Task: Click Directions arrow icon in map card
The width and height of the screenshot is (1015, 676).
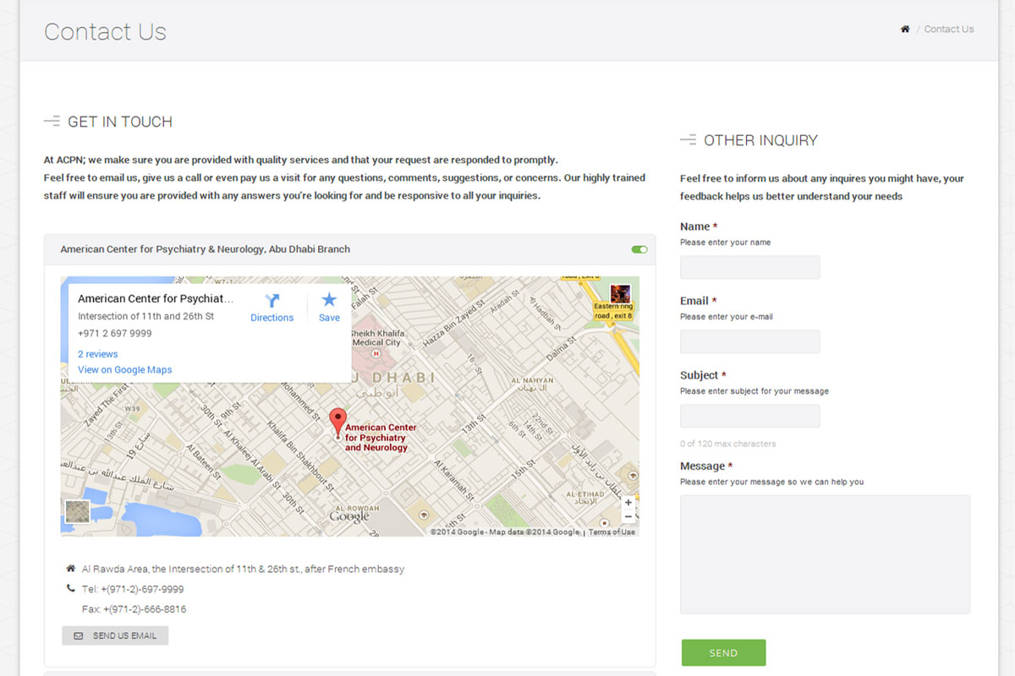Action: click(x=272, y=300)
